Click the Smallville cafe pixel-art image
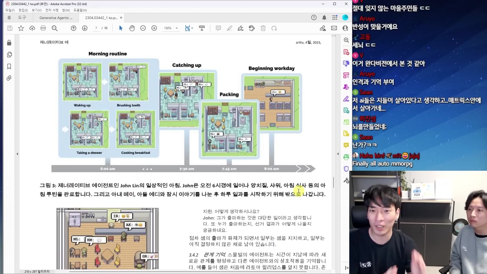The image size is (487, 274). point(108,239)
